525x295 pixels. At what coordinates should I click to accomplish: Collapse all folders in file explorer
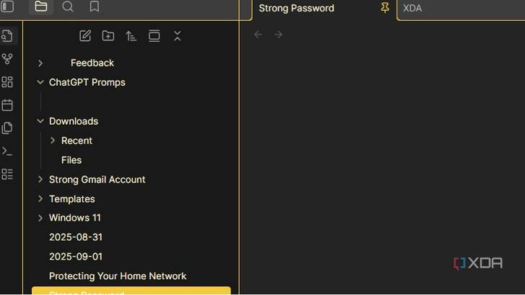pyautogui.click(x=177, y=36)
